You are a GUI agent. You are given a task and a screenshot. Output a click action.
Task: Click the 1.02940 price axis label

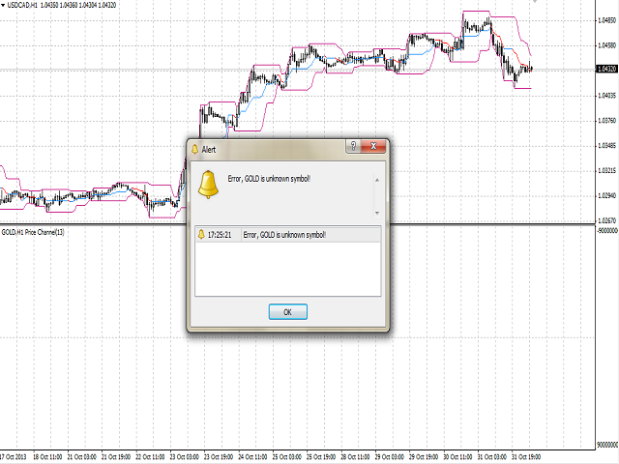coord(606,195)
